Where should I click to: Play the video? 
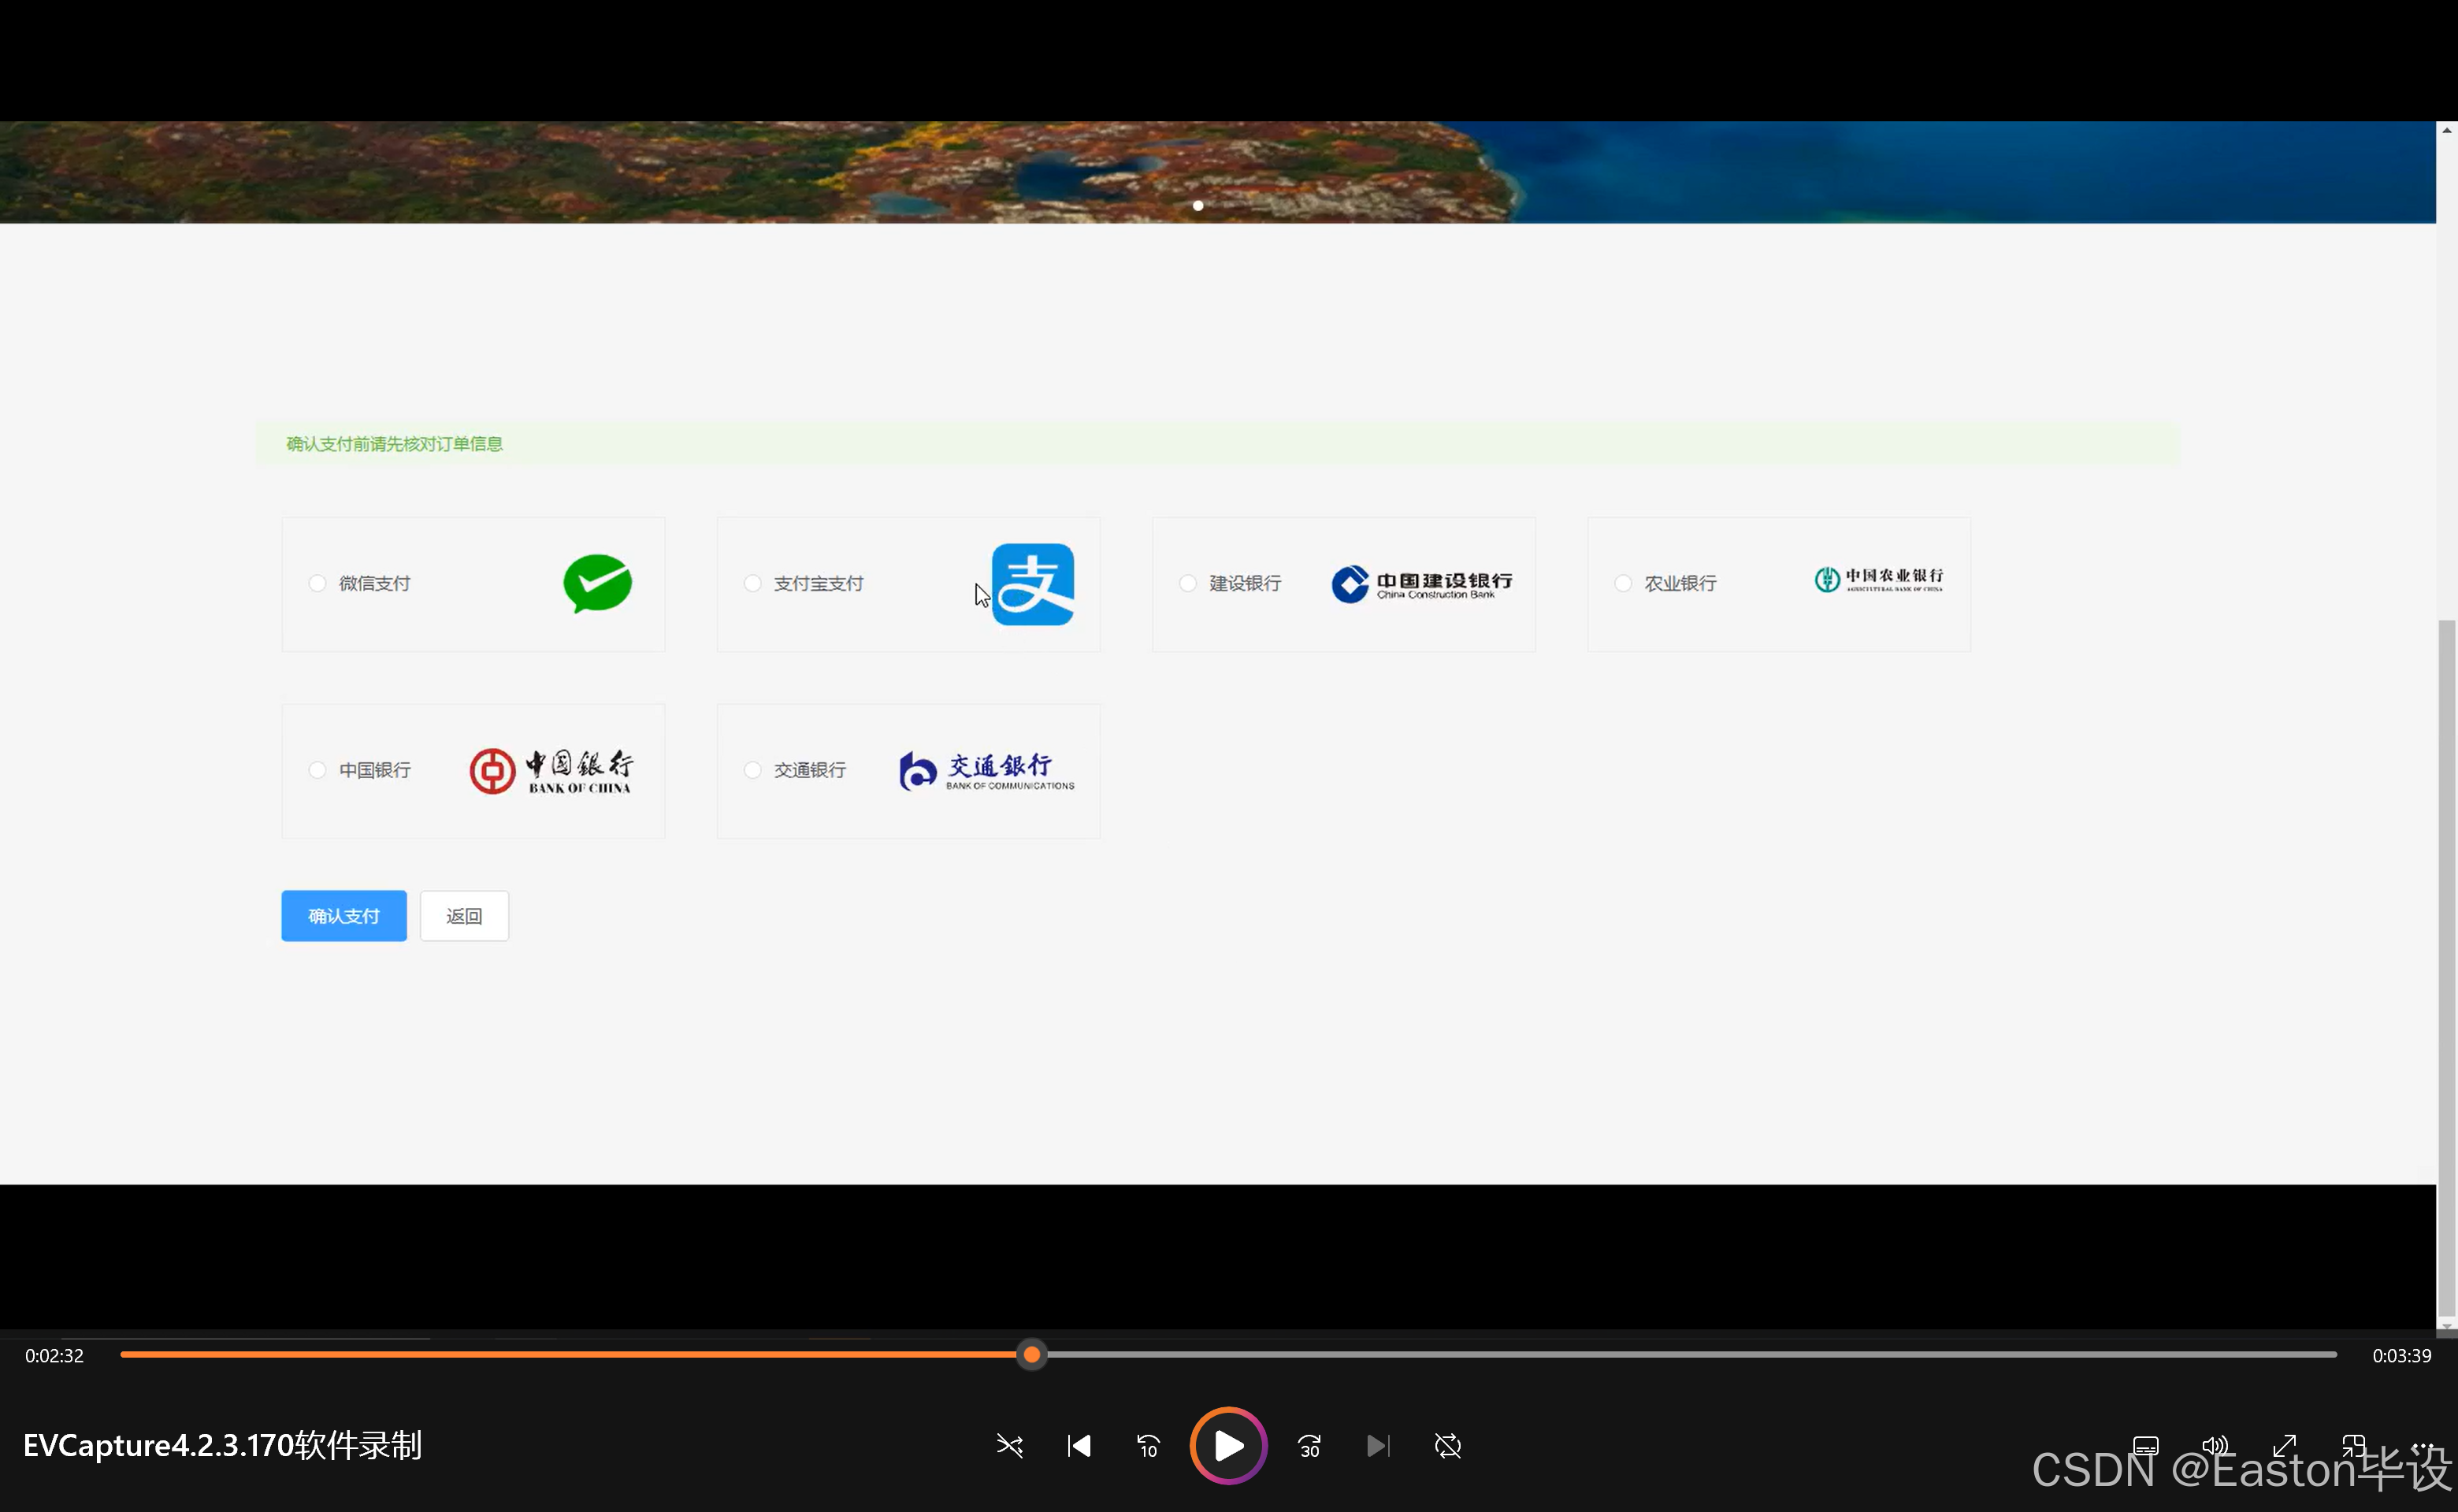[x=1228, y=1446]
